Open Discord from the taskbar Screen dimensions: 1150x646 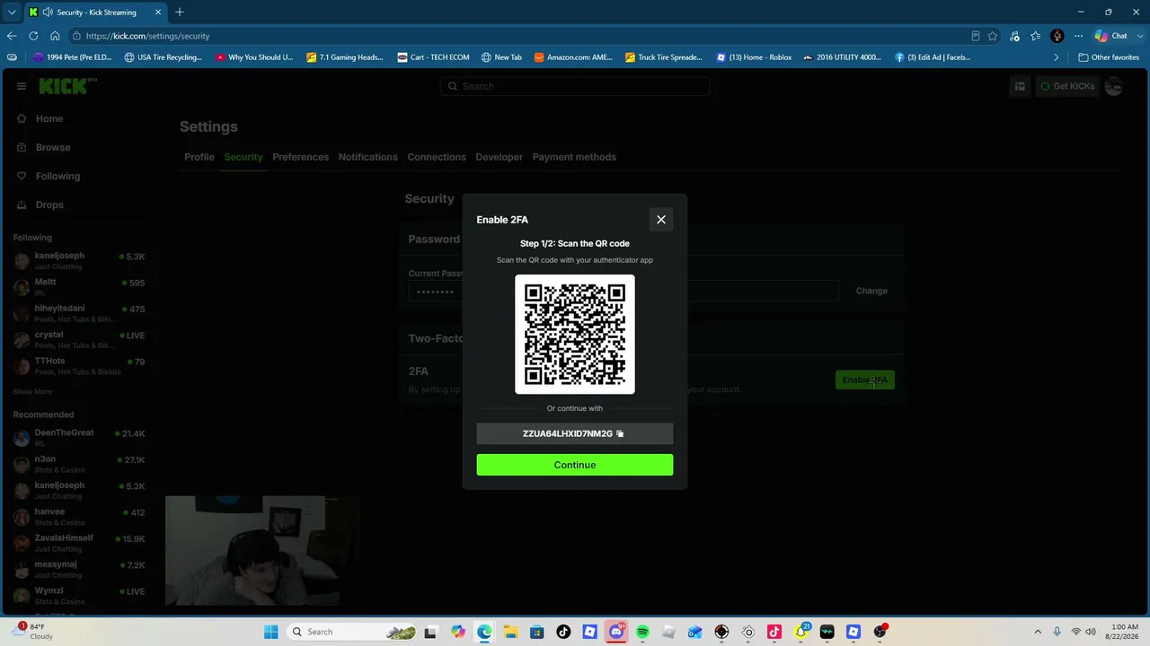[616, 632]
